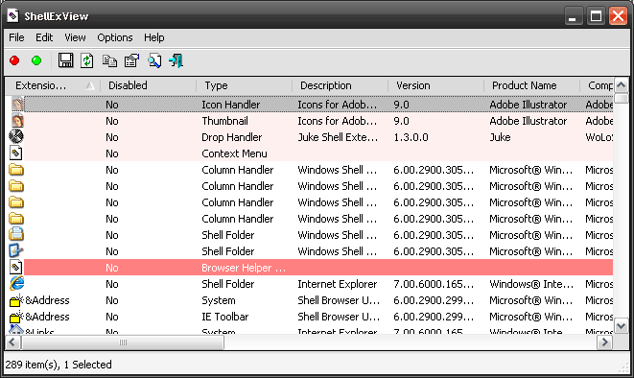Viewport: 634px width, 378px height.
Task: Click the green Enable Selected Items button
Action: [36, 60]
